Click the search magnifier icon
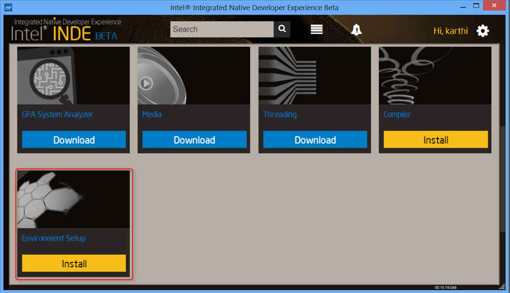510x293 pixels. click(282, 29)
